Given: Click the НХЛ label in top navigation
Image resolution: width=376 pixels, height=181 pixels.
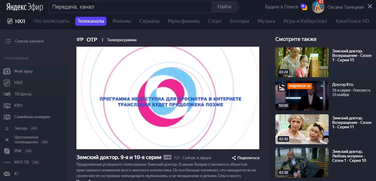Looking at the screenshot, I should click(x=20, y=21).
